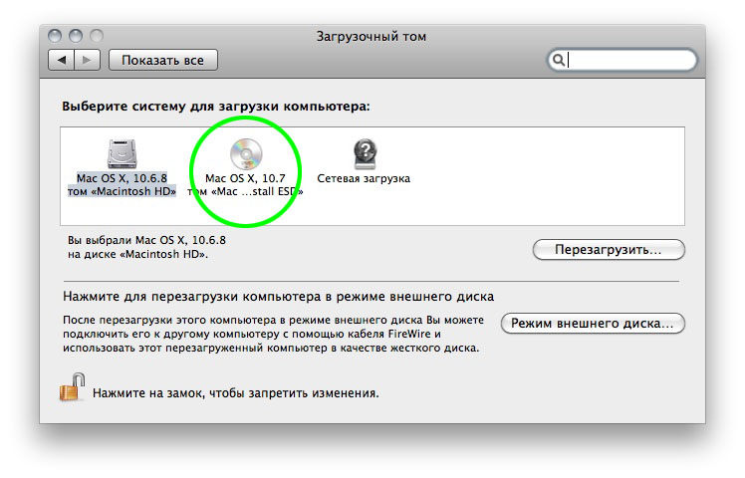Click the «Выберите систему для загрузки компьютера» heading

click(215, 106)
